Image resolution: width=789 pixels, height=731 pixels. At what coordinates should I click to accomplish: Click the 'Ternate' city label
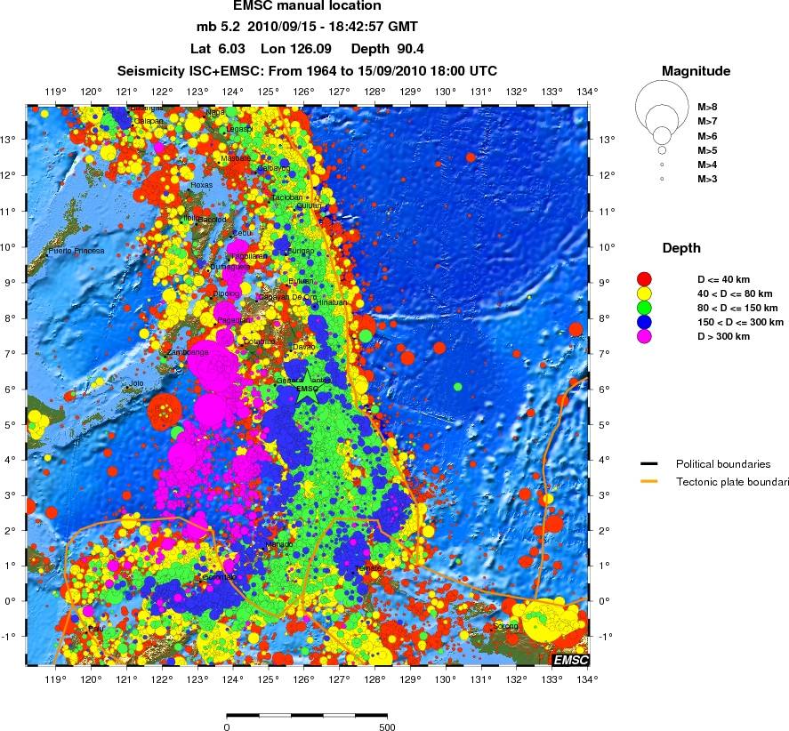tap(368, 568)
